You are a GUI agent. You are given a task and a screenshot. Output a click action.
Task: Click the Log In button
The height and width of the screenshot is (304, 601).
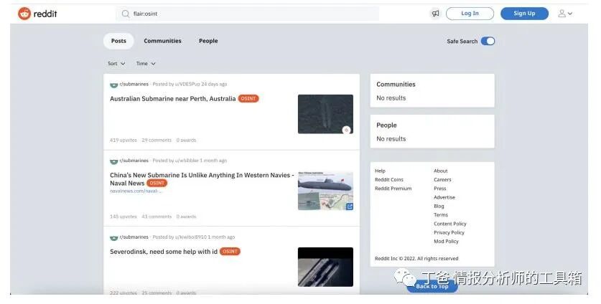[x=470, y=14]
